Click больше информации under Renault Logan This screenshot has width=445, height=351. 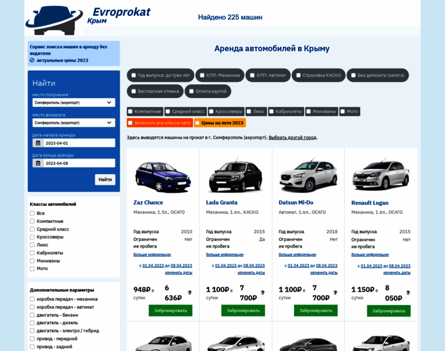pos(370,254)
